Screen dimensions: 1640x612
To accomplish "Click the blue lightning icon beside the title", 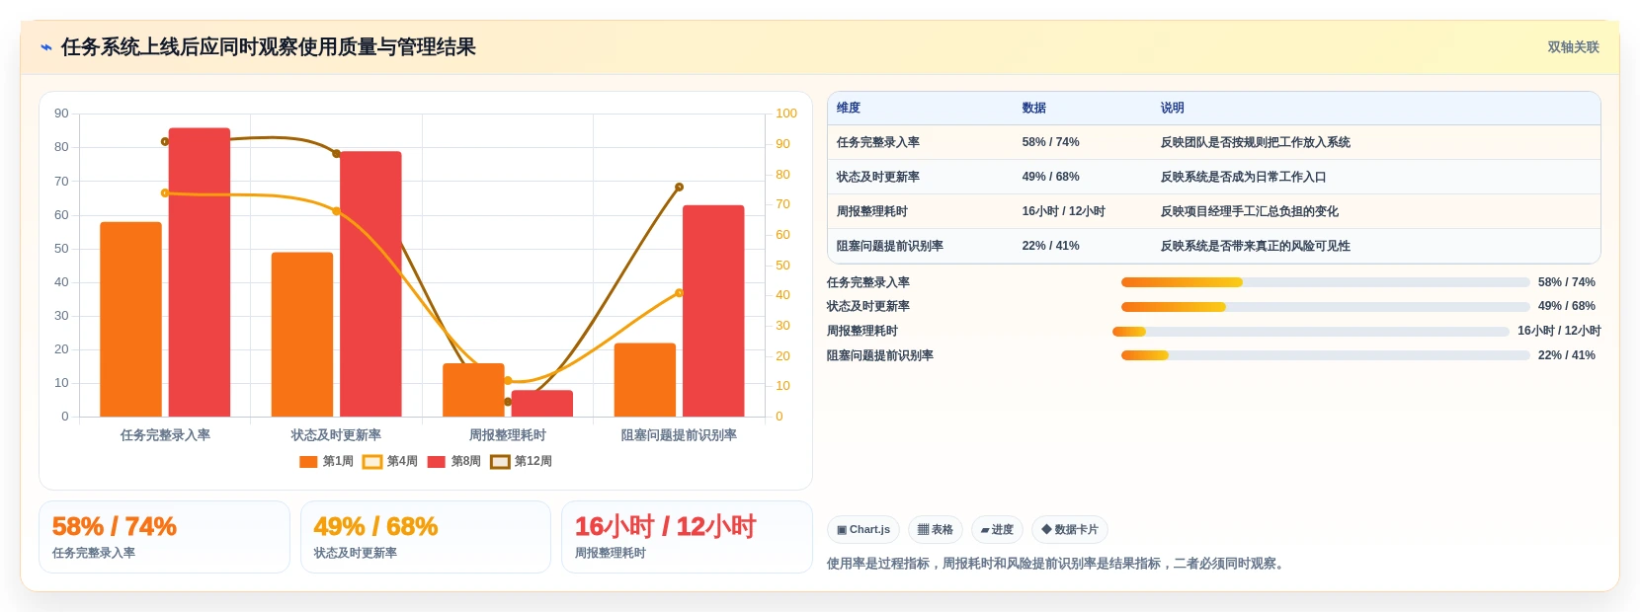I will [x=46, y=47].
